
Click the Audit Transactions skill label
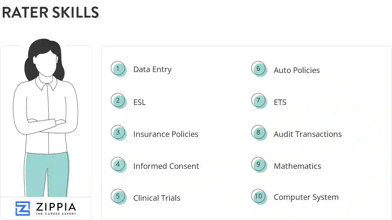[308, 134]
